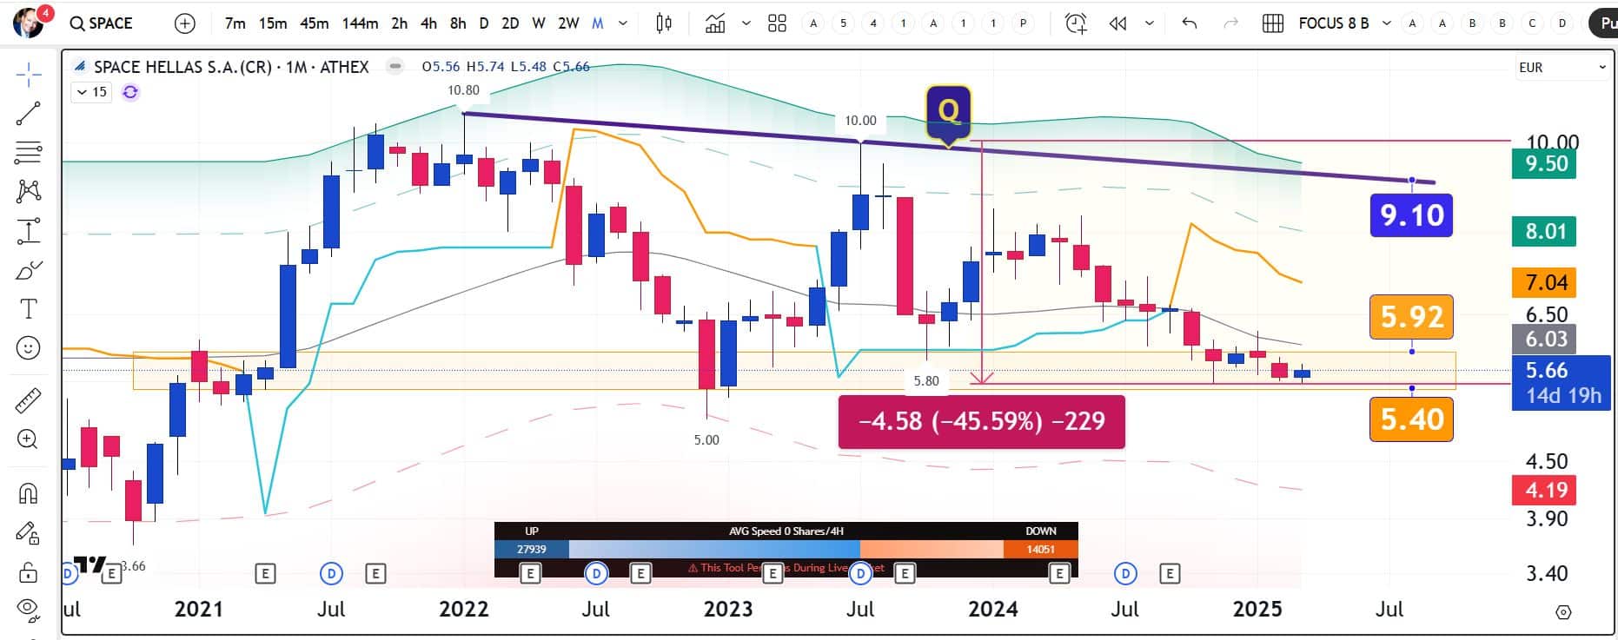
Task: Toggle magnet mode in the drawing toolbar
Action: (x=28, y=493)
